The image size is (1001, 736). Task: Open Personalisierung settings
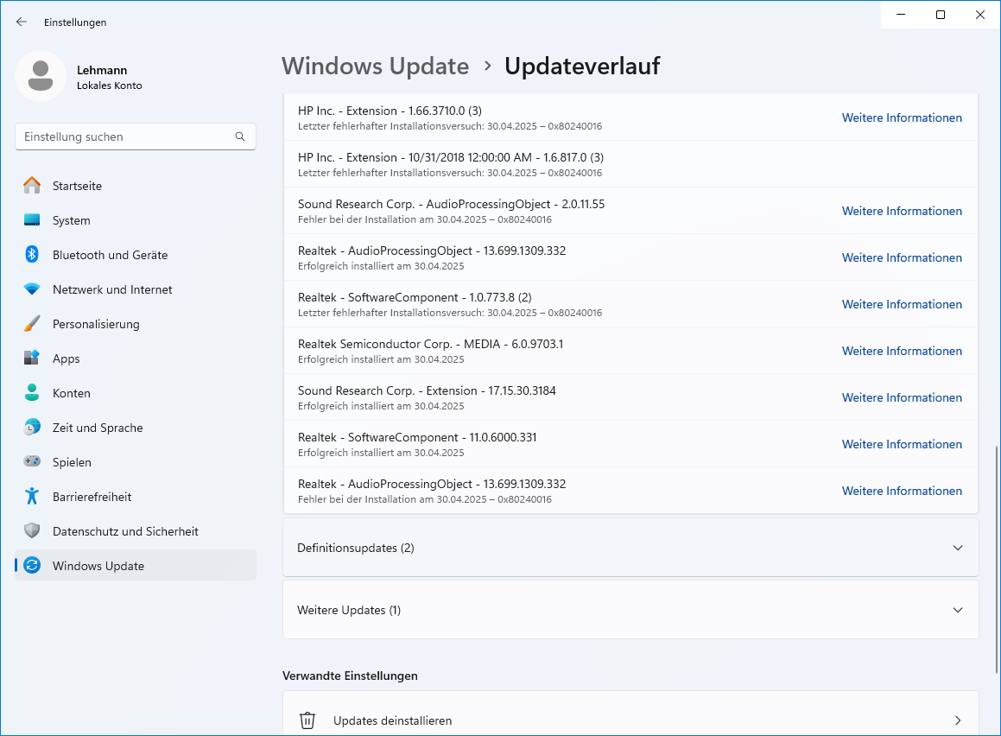coord(136,324)
